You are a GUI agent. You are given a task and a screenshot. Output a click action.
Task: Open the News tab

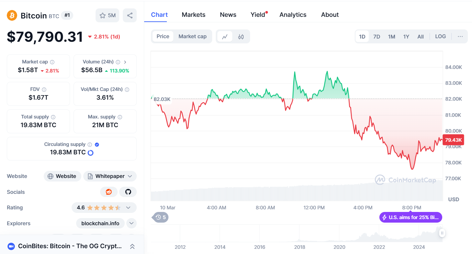coord(228,15)
